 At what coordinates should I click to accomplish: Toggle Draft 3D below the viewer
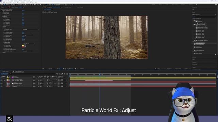click(x=157, y=69)
